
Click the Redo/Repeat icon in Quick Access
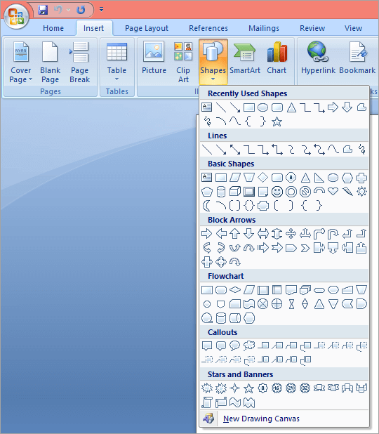pyautogui.click(x=81, y=11)
